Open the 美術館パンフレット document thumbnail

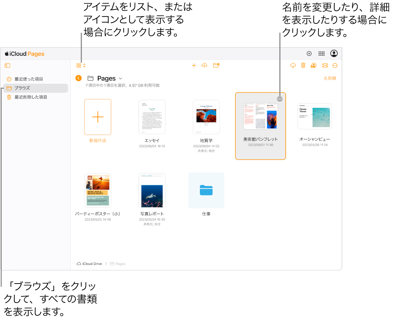click(261, 117)
